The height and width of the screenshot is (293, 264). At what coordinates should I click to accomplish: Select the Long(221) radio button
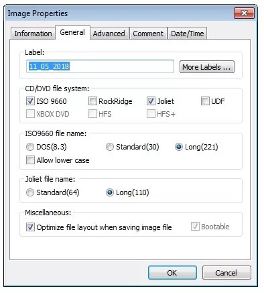179,147
